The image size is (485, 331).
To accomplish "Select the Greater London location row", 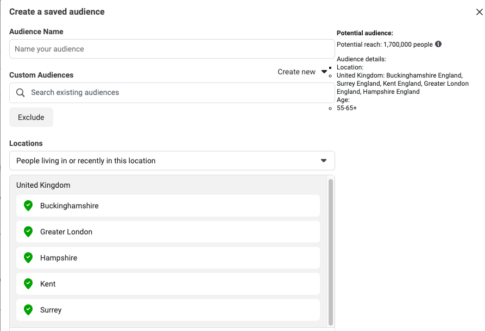I will [x=168, y=232].
